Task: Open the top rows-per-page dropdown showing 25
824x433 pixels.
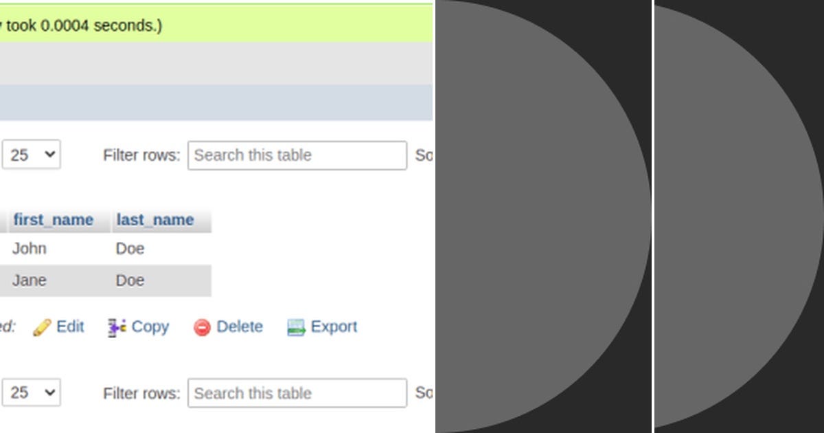Action: click(x=30, y=155)
